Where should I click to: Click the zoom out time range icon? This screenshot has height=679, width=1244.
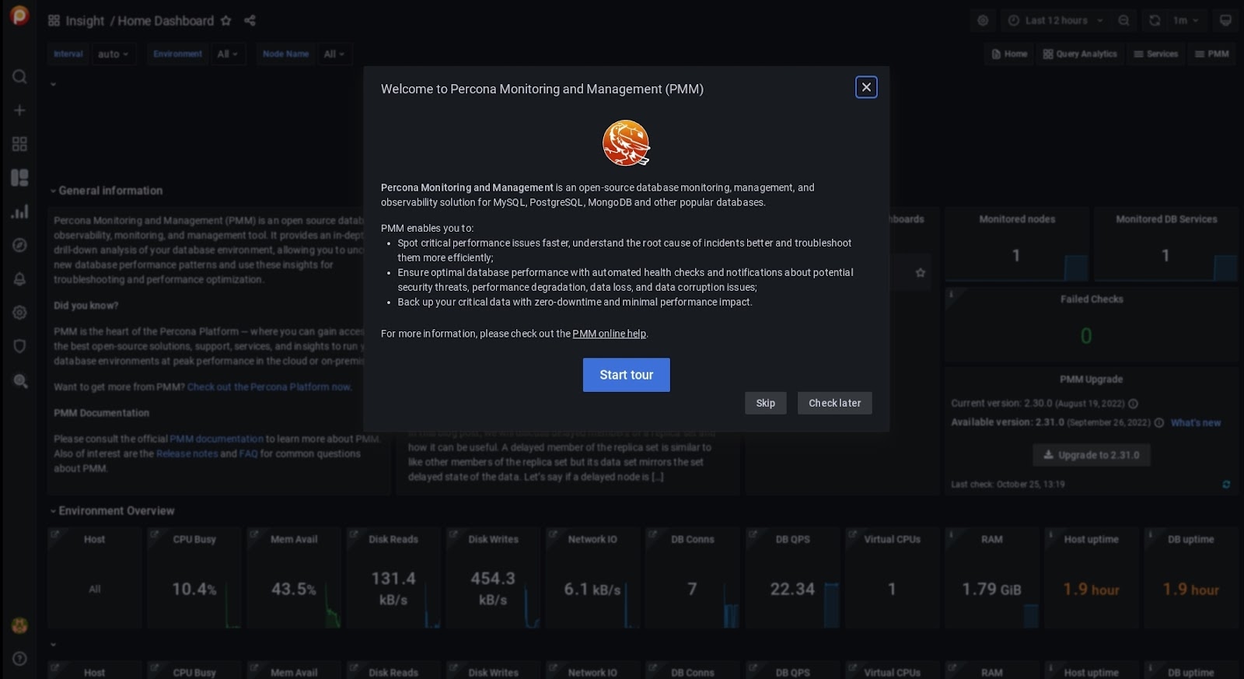coord(1123,21)
